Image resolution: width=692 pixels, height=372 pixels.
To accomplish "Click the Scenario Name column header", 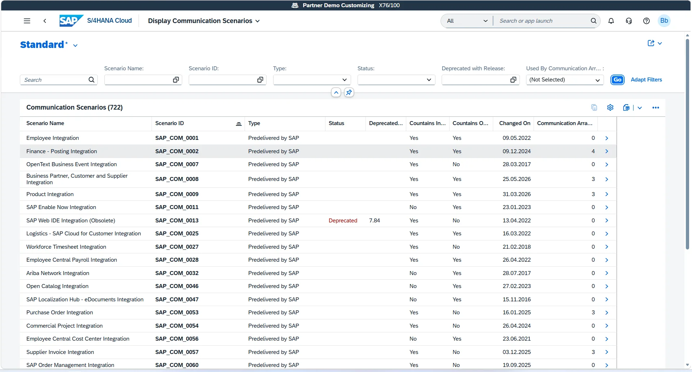I will pos(86,123).
